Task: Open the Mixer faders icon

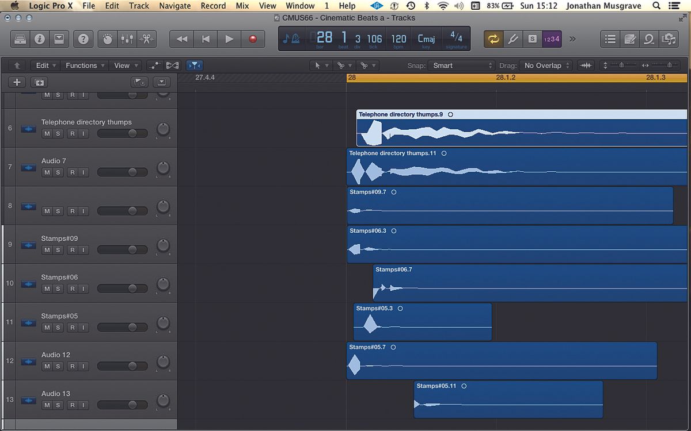Action: point(126,39)
